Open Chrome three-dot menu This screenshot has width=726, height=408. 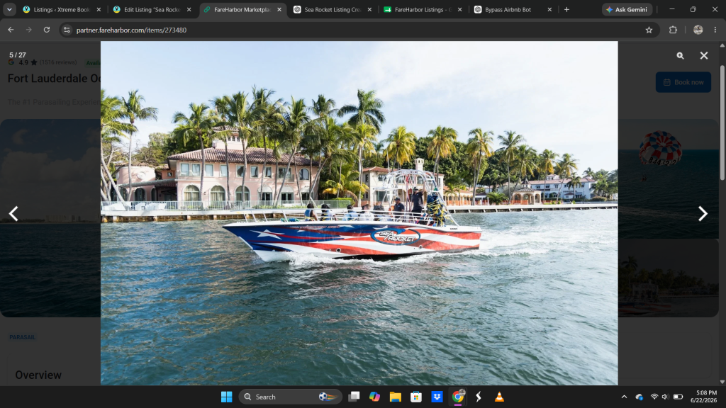(x=715, y=30)
